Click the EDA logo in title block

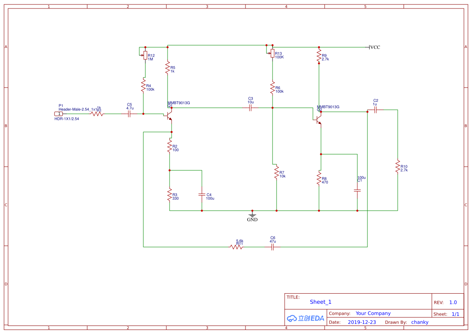point(305,318)
